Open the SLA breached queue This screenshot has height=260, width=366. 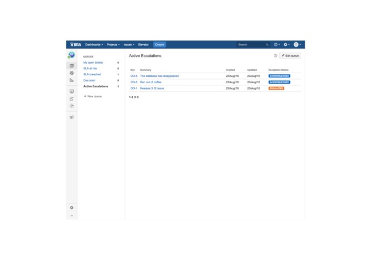92,74
